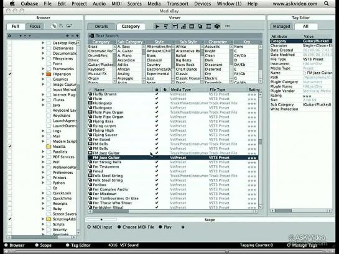The image size is (339, 254).
Task: Expand the Logs folder
Action: pyautogui.click(x=43, y=131)
